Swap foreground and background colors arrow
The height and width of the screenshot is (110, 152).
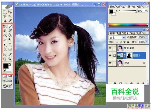point(10,64)
